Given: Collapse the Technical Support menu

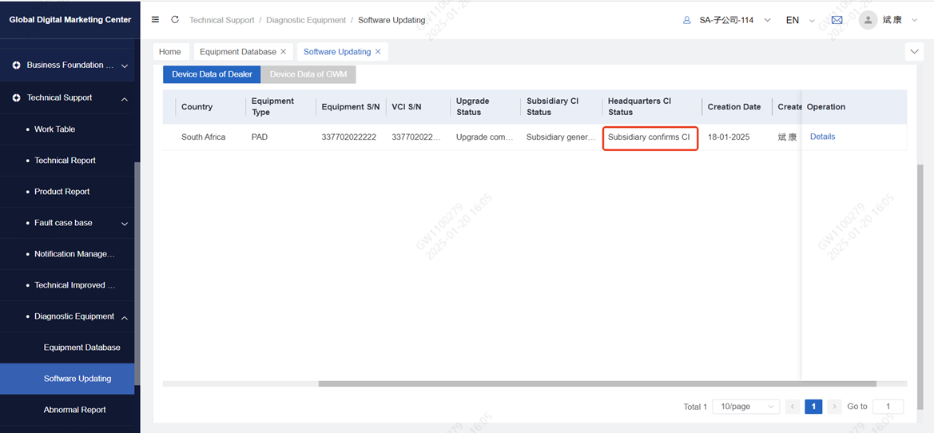Looking at the screenshot, I should click(125, 98).
